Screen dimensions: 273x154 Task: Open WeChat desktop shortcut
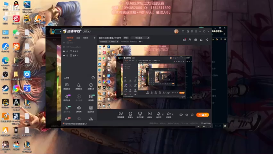point(16,33)
